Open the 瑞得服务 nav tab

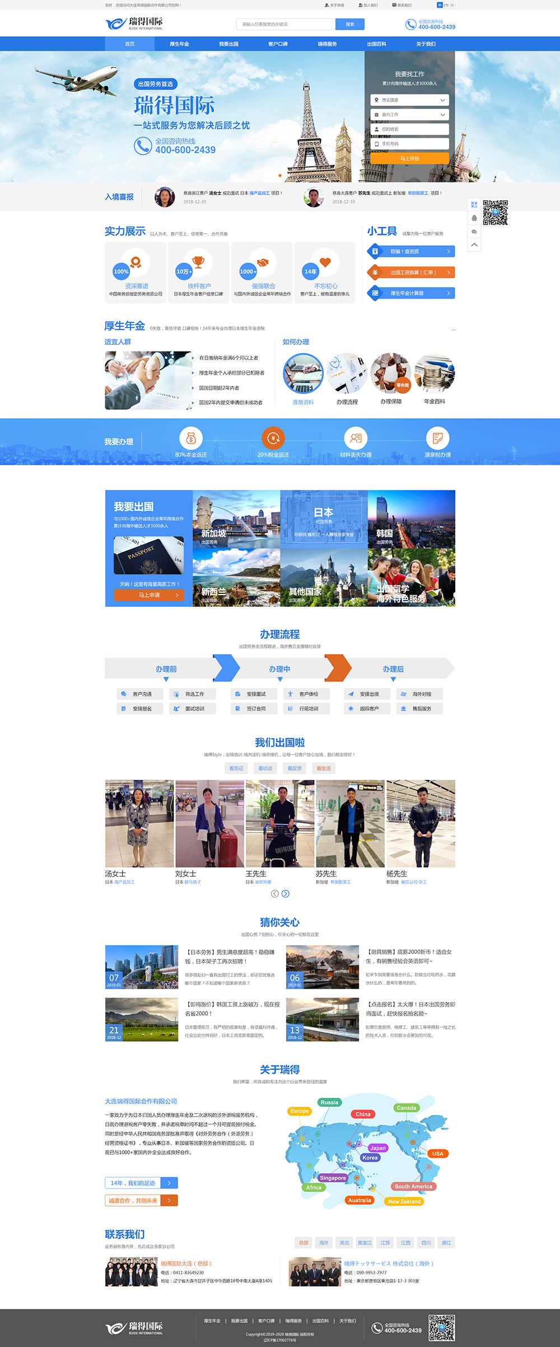pos(327,44)
